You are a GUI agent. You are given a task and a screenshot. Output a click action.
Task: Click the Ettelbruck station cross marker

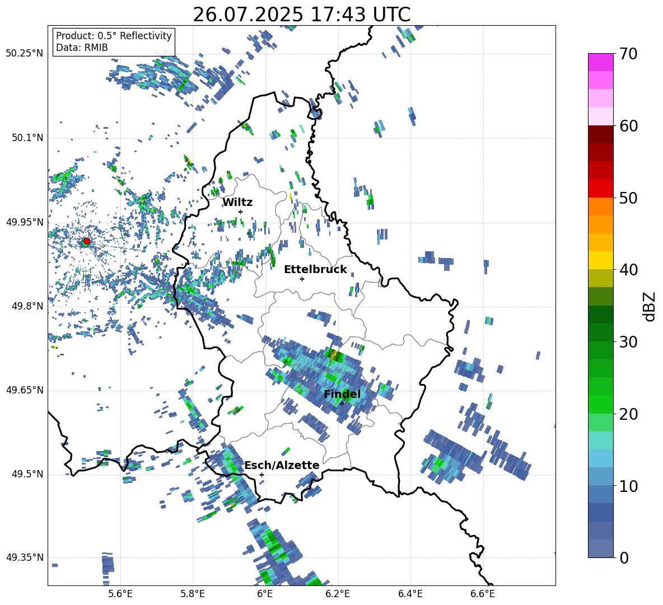302,279
